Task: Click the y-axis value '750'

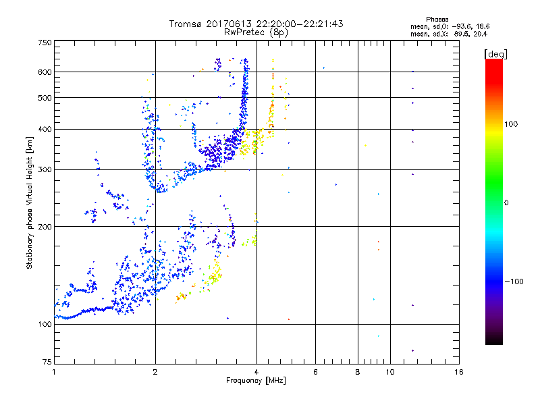Action: click(45, 43)
